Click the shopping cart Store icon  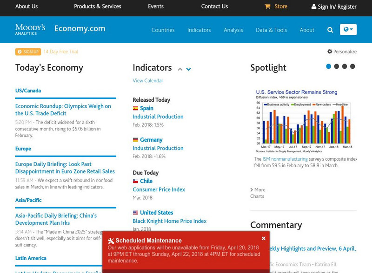[x=267, y=6]
